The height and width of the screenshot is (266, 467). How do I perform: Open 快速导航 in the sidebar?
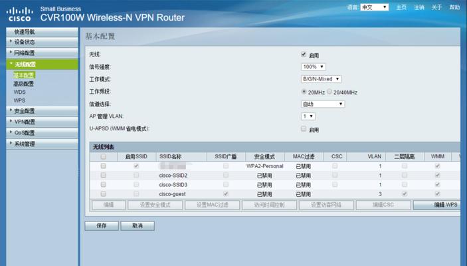click(x=42, y=32)
